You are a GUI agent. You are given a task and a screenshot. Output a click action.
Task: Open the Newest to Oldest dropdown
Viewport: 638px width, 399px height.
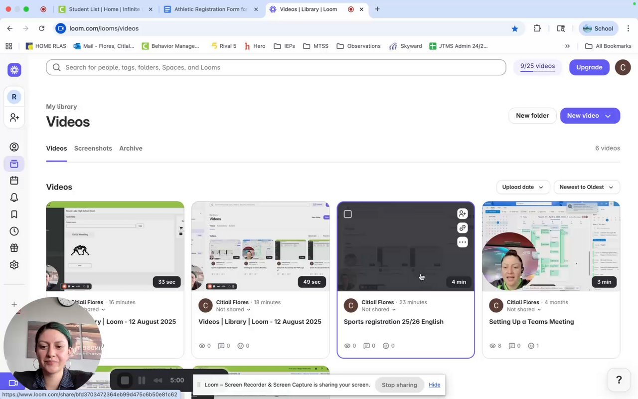pyautogui.click(x=587, y=187)
